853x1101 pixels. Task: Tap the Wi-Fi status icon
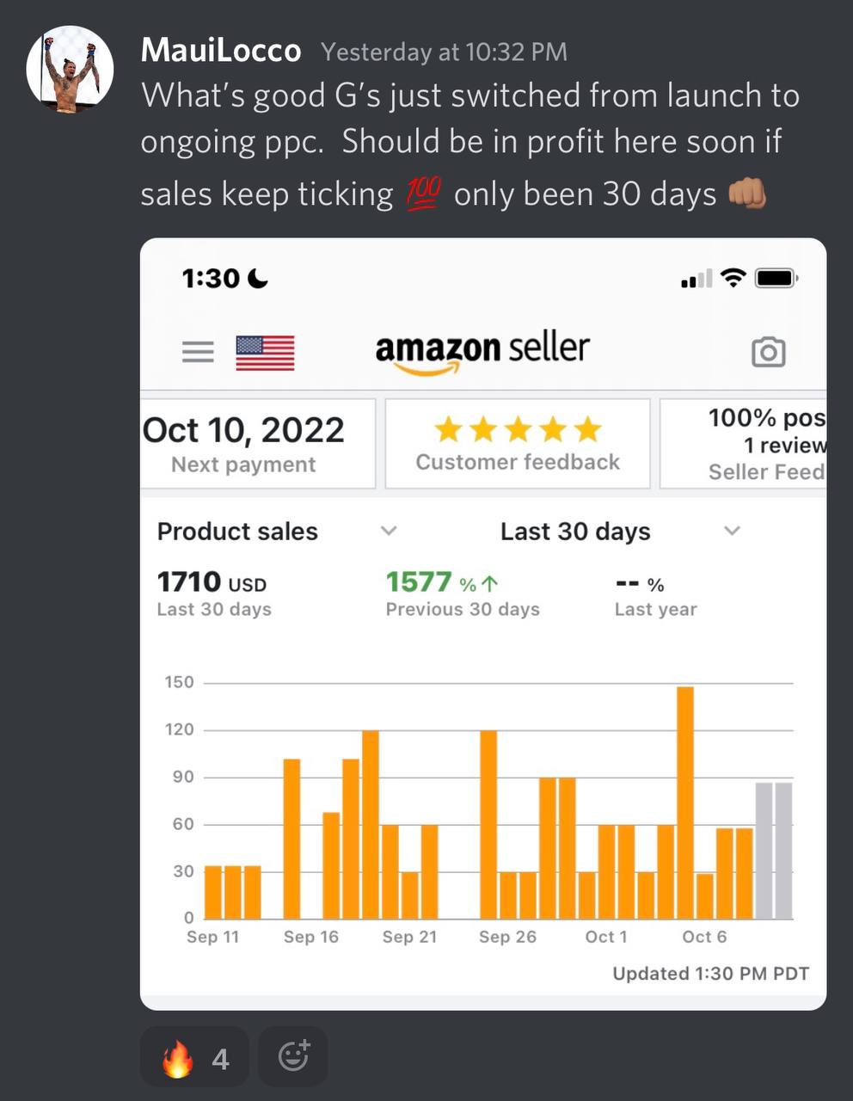[733, 278]
